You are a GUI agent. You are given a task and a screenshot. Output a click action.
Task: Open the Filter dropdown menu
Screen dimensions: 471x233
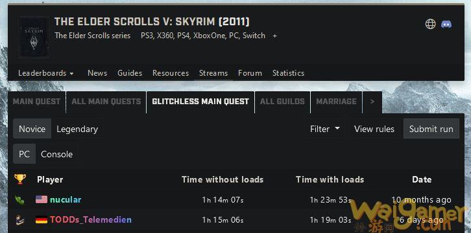[325, 129]
